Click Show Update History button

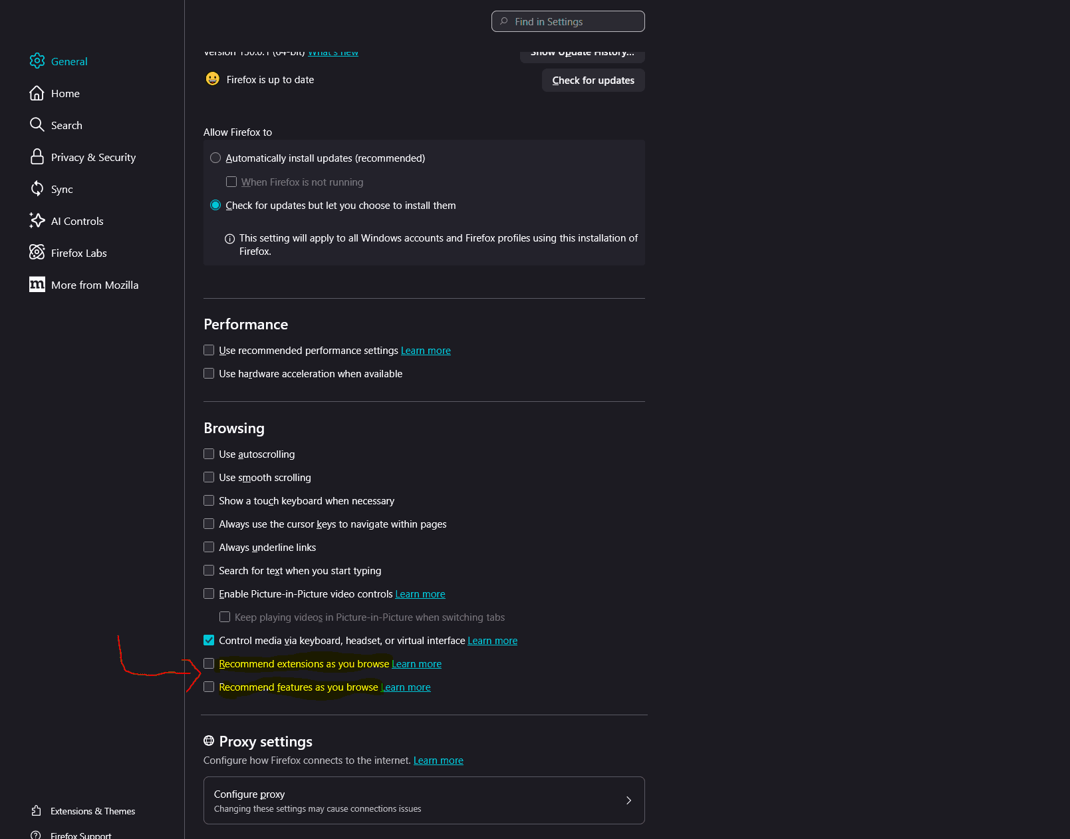click(583, 55)
